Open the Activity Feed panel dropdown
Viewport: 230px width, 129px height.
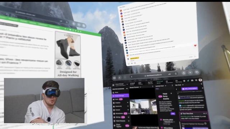(x=166, y=86)
